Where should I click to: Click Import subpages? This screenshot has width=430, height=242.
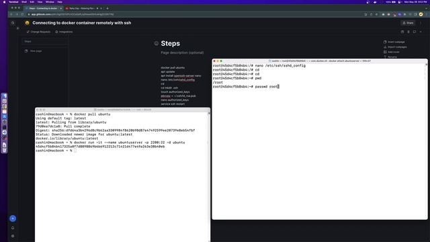tap(395, 47)
